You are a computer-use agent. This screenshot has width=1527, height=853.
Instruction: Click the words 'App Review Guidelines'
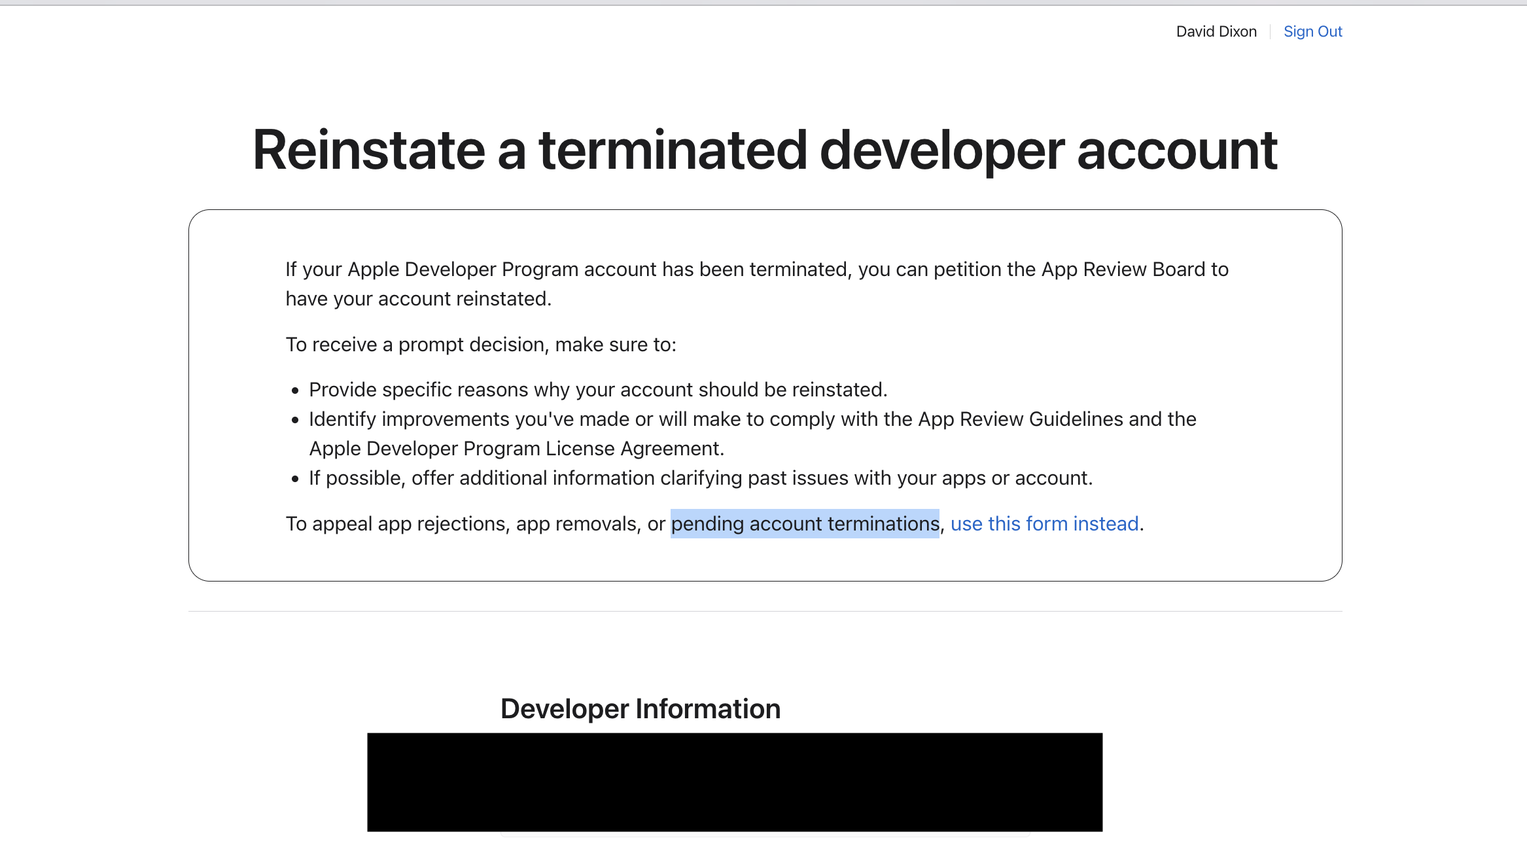click(1020, 419)
